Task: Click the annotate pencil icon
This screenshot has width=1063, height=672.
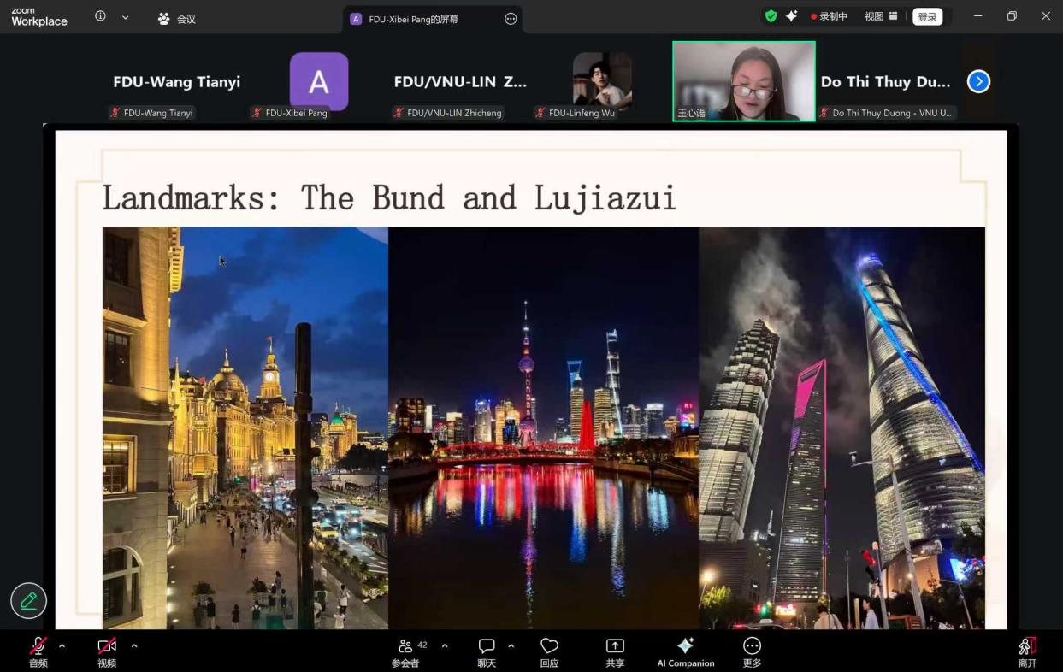Action: 28,601
